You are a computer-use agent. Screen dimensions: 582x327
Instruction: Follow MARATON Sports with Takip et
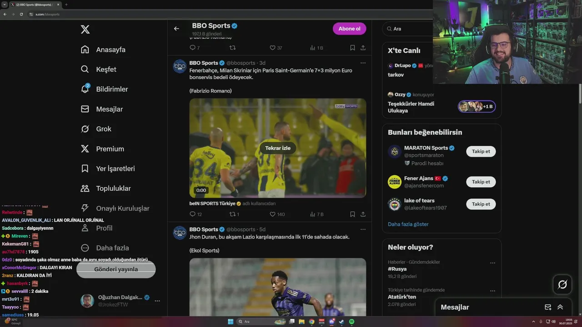481,151
